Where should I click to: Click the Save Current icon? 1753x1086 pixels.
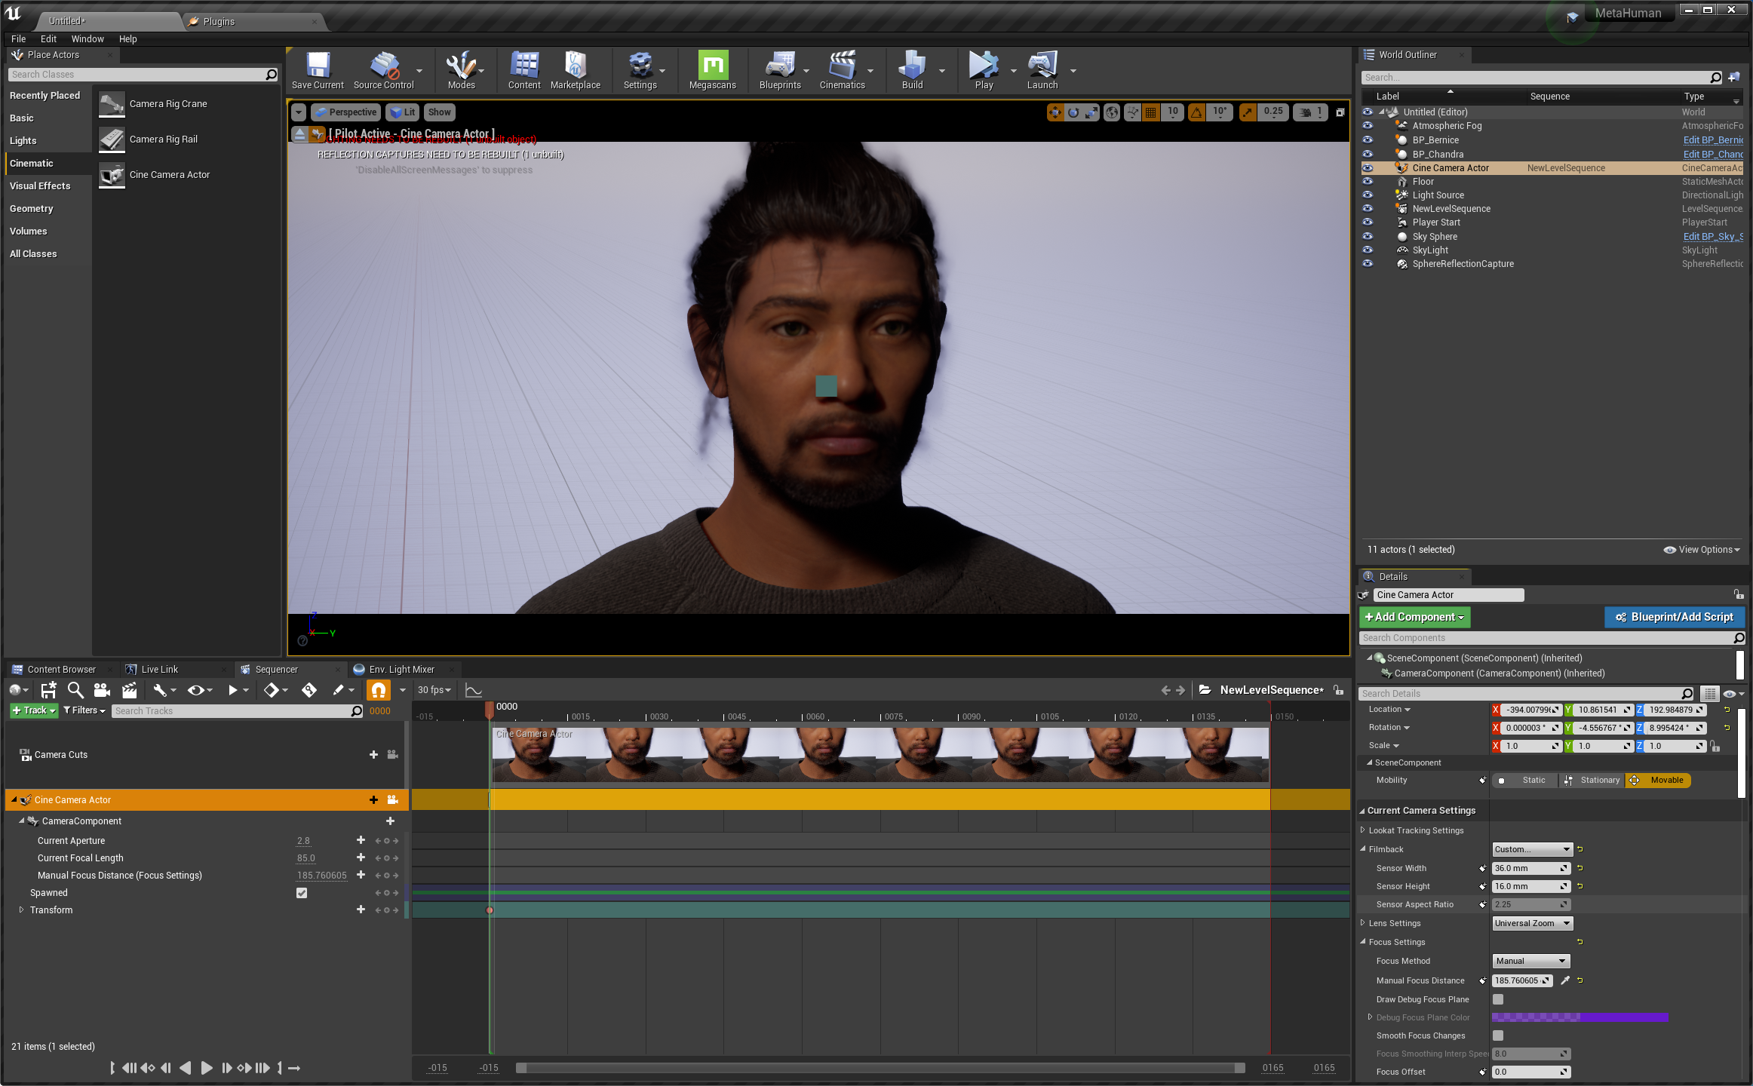click(317, 66)
